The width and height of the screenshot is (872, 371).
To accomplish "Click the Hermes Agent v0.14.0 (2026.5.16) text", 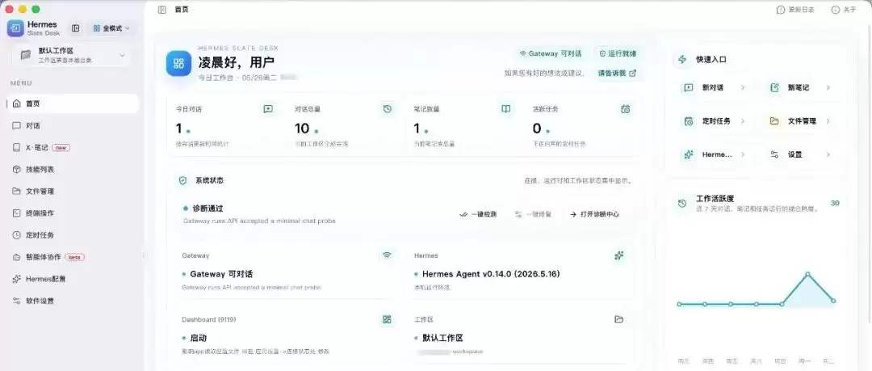I will (491, 274).
